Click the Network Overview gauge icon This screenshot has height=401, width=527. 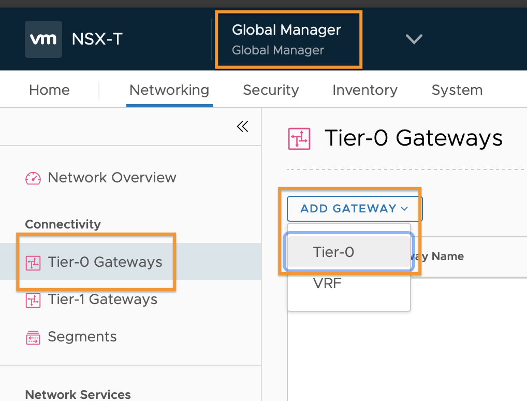[33, 178]
